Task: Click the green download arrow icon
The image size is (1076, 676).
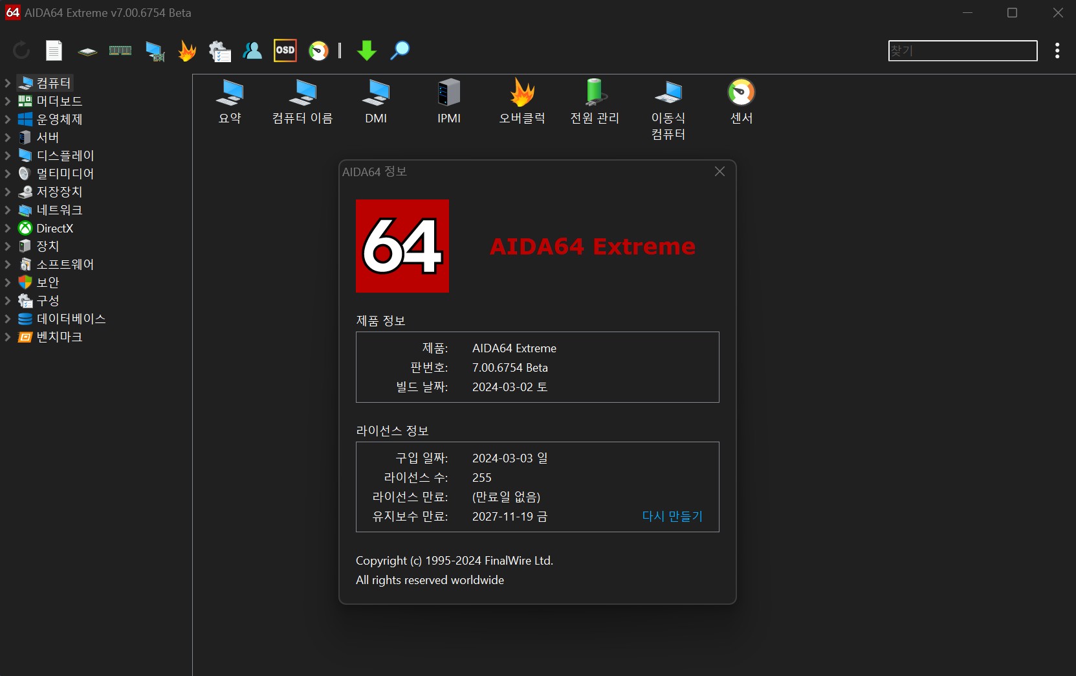Action: (x=367, y=51)
